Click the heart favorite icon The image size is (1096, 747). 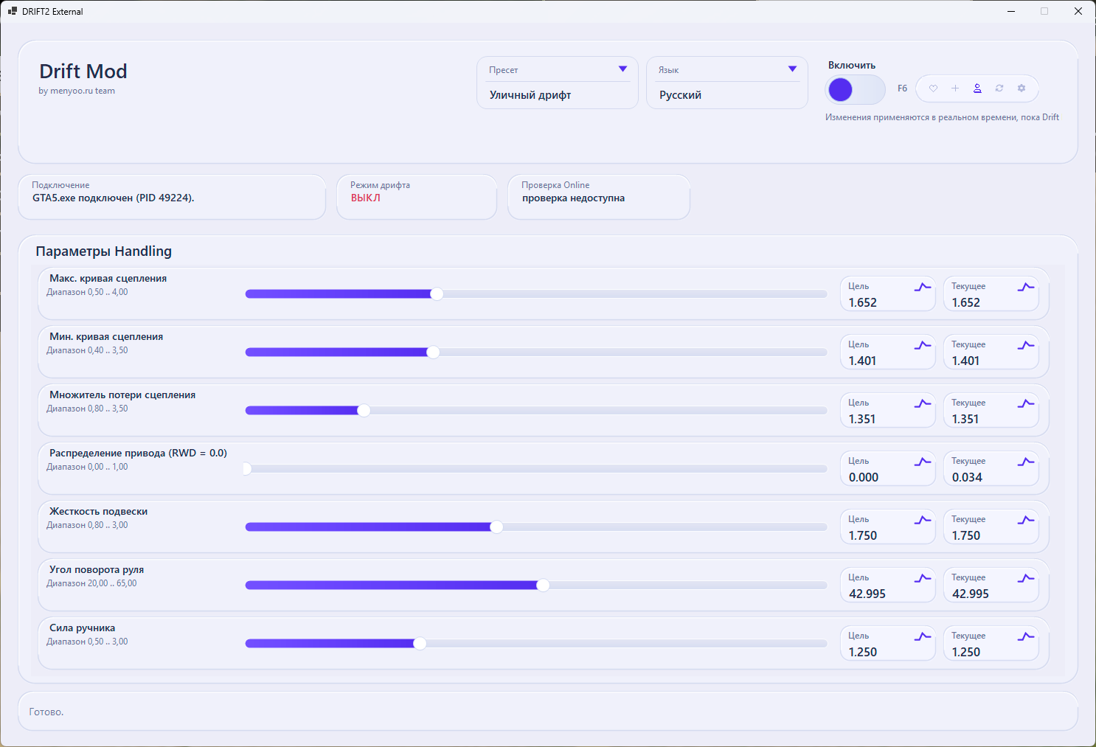tap(933, 88)
